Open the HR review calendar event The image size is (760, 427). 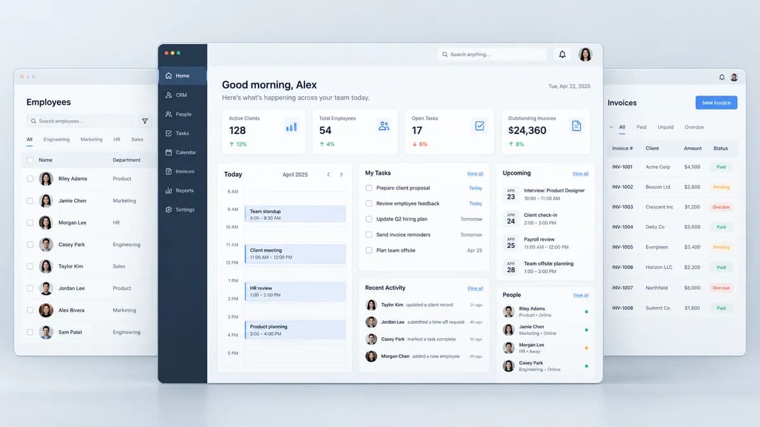[295, 292]
